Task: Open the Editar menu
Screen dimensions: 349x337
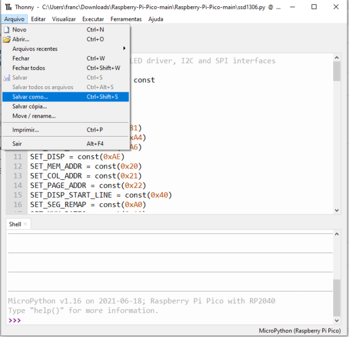Action: point(38,19)
